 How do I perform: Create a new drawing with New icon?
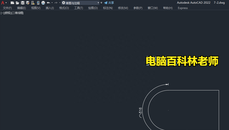click(13, 3)
